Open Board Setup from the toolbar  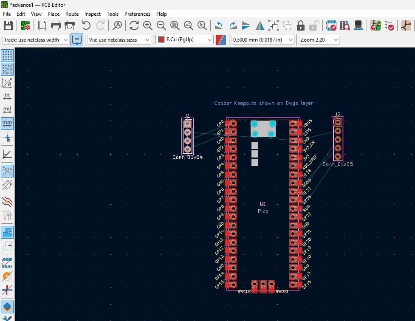(x=25, y=25)
